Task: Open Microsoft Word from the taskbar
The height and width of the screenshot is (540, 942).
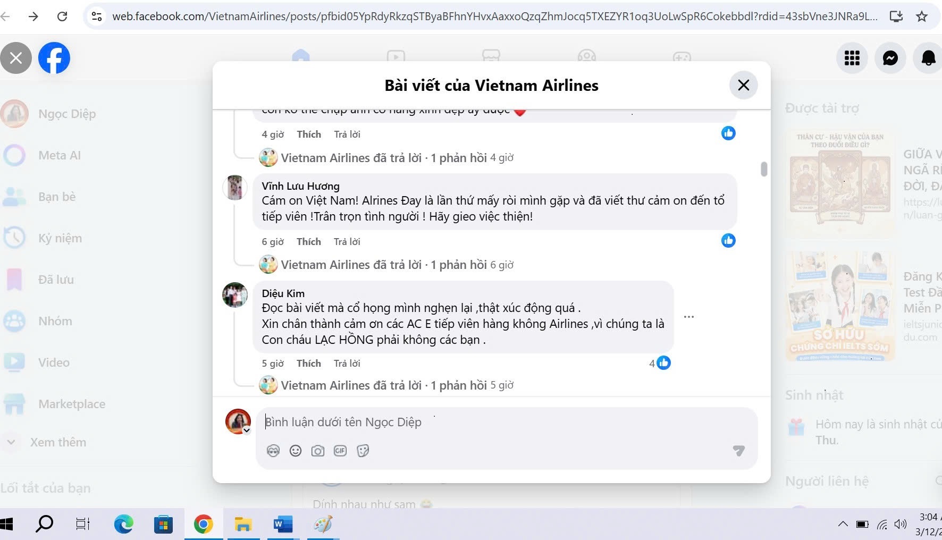Action: click(x=283, y=525)
